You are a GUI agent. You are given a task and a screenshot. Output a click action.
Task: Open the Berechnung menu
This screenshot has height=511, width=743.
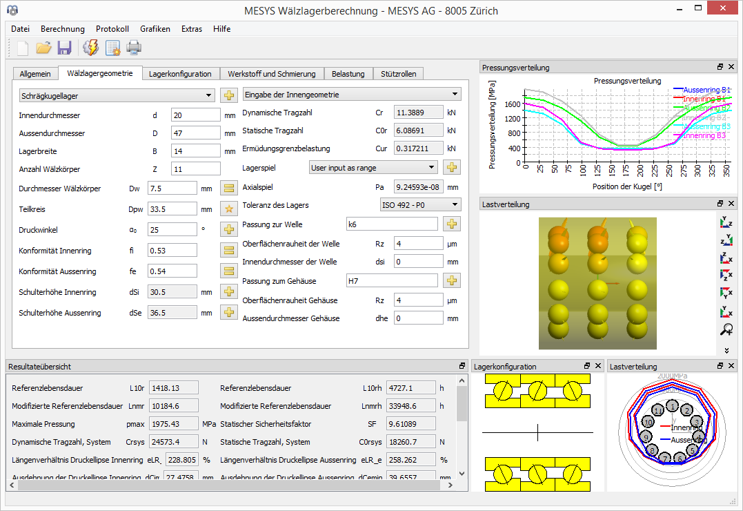(62, 29)
